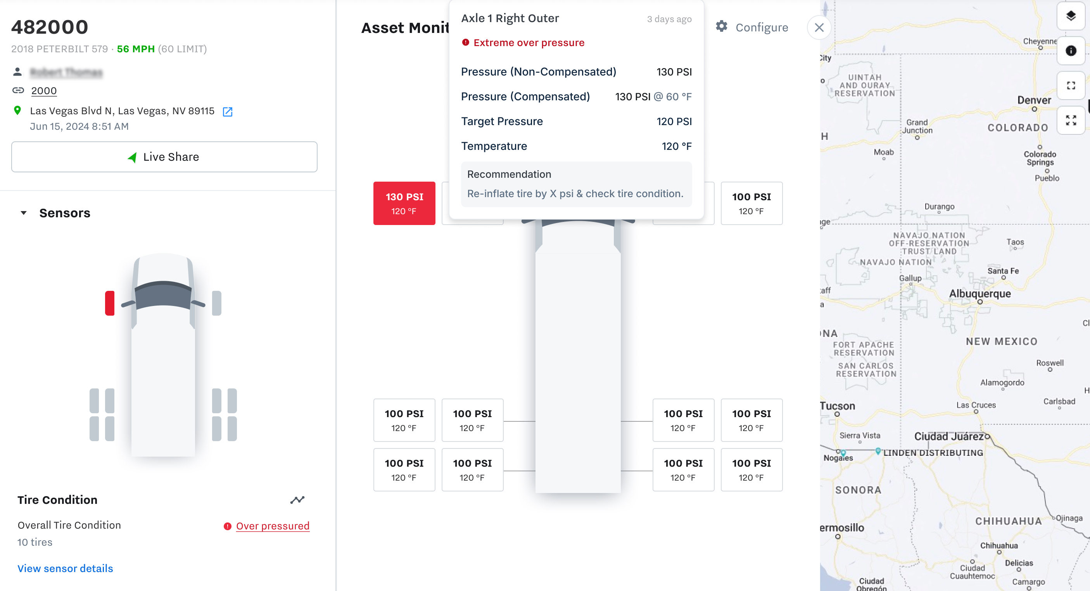The height and width of the screenshot is (591, 1090).
Task: Click the external link icon beside address
Action: coord(228,112)
